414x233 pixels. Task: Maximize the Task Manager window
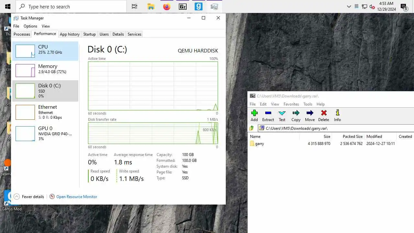tap(203, 18)
